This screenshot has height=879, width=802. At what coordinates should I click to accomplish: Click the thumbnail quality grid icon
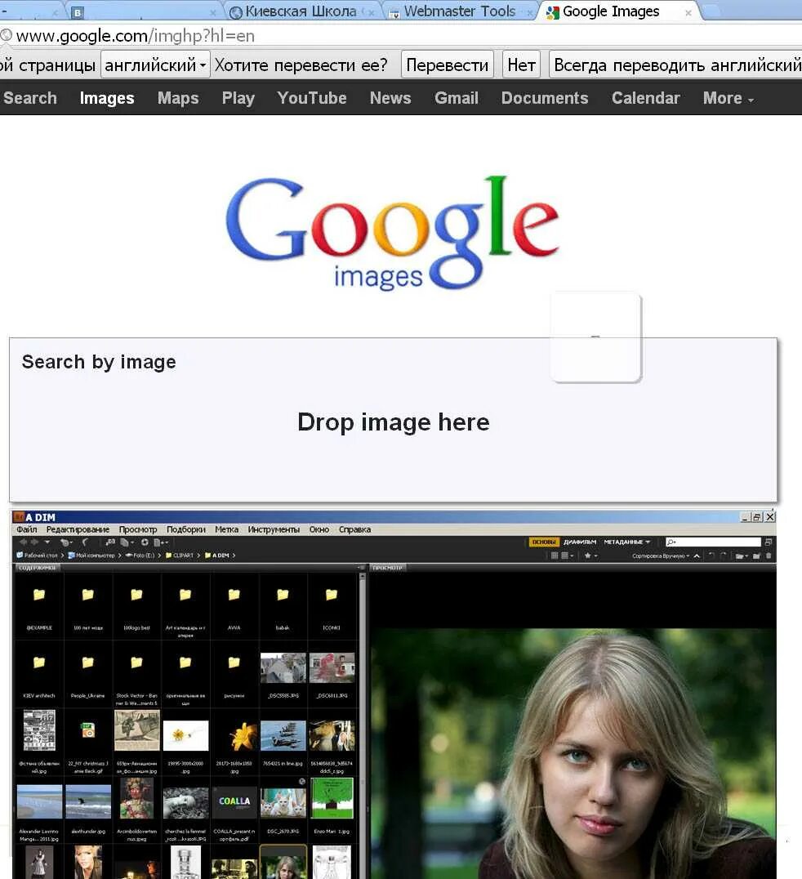pos(555,556)
